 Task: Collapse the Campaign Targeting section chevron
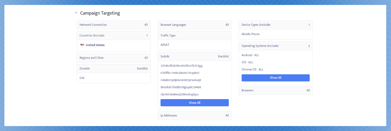coord(76,13)
